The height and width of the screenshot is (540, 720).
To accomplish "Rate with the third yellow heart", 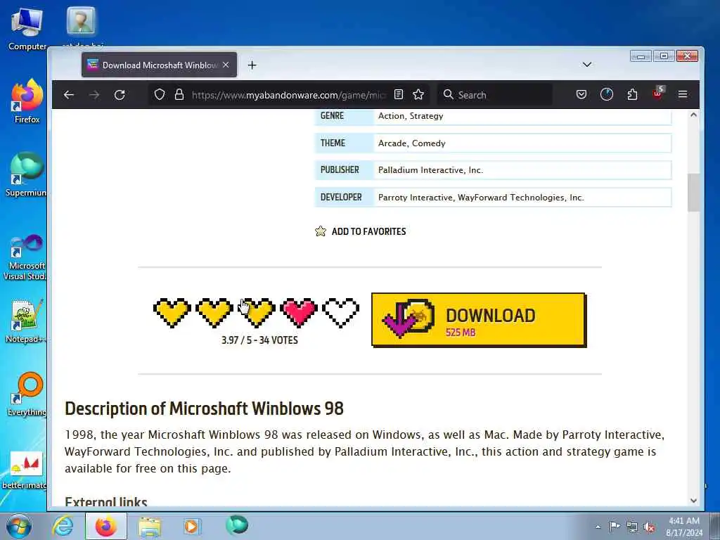I will pyautogui.click(x=257, y=313).
